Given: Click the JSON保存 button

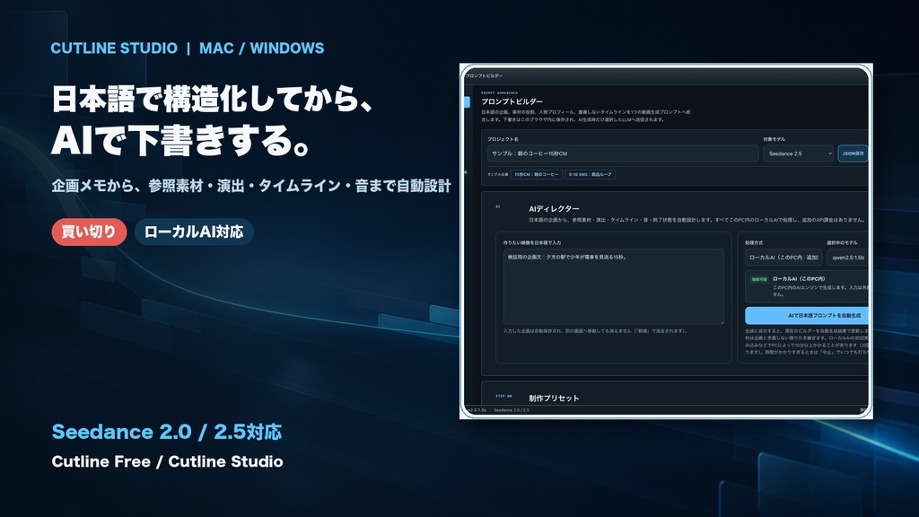Looking at the screenshot, I should [x=853, y=153].
